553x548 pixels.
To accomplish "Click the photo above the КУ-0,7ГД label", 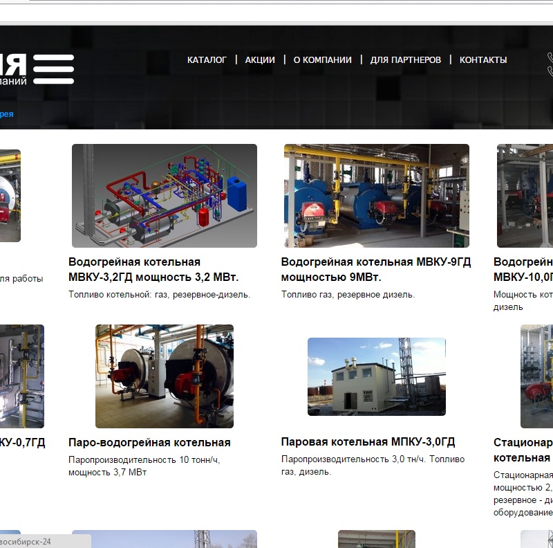I will 21,376.
